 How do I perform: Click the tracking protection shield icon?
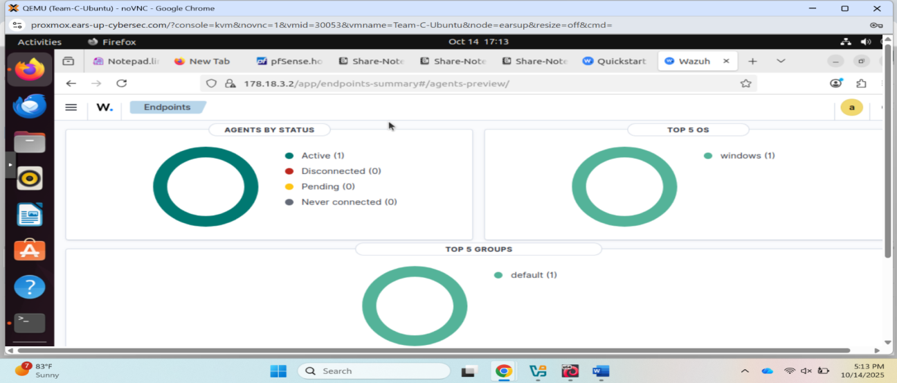(x=212, y=84)
